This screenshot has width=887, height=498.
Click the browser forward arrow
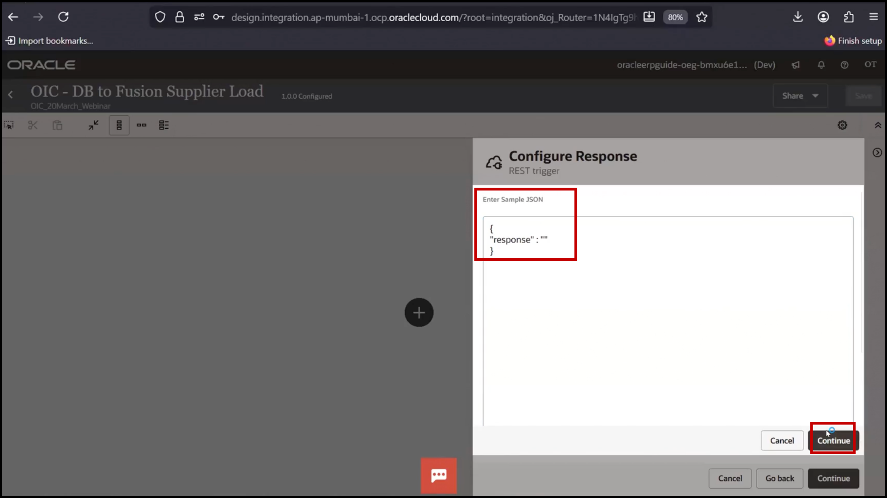(x=38, y=17)
